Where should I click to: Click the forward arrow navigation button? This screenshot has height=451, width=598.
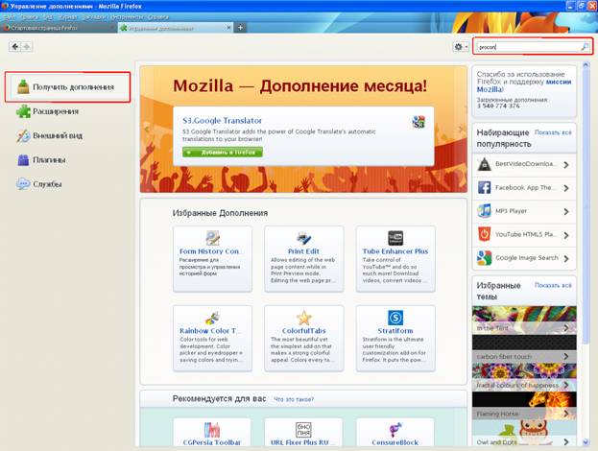tap(26, 46)
